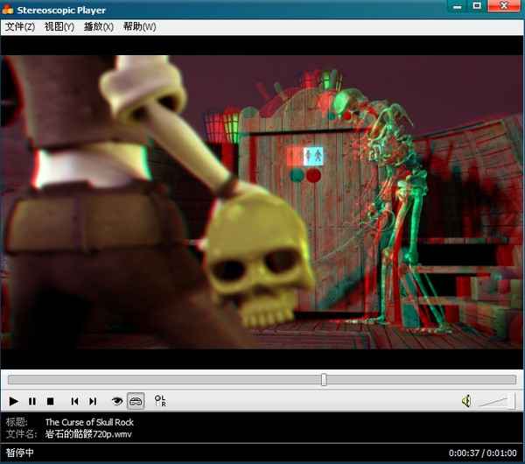Image resolution: width=525 pixels, height=464 pixels.
Task: Click the video display area
Action: (262, 202)
